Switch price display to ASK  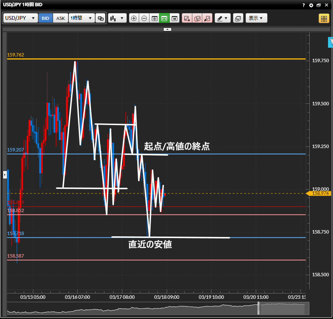click(x=60, y=18)
